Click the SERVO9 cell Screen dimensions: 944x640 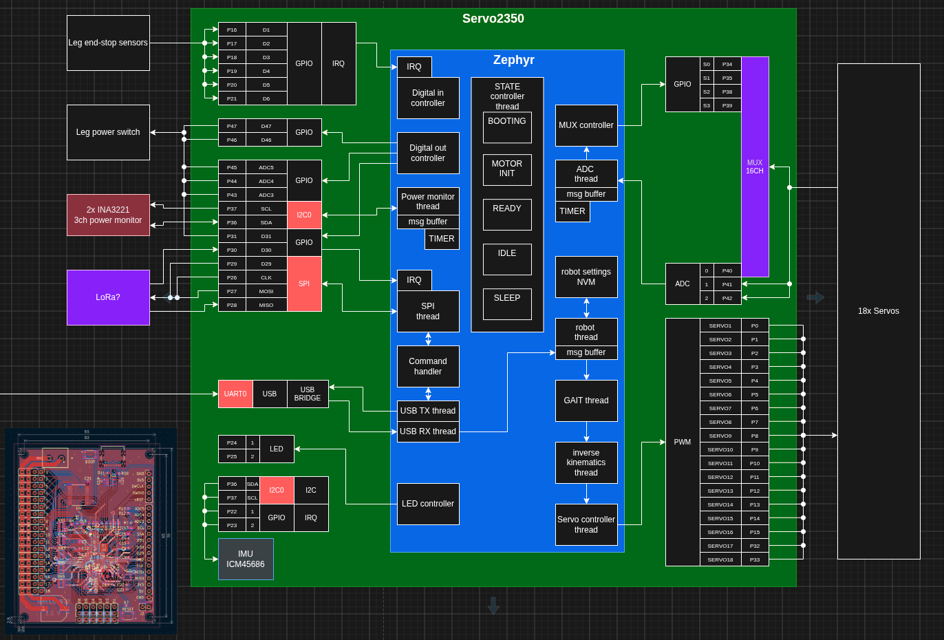(x=720, y=436)
